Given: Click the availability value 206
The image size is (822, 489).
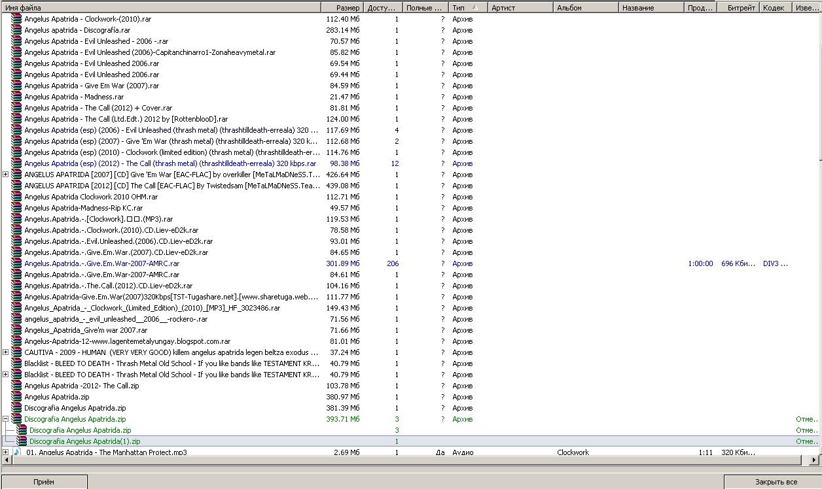Looking at the screenshot, I should (x=393, y=263).
